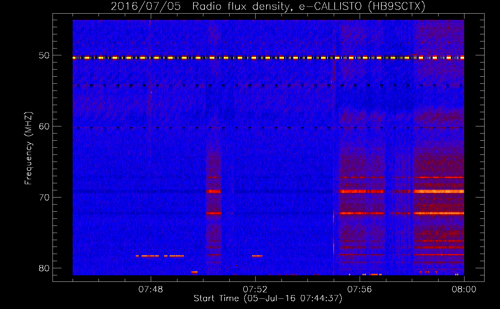Click the 60 frequency tick label
This screenshot has width=500, height=309.
(44, 126)
